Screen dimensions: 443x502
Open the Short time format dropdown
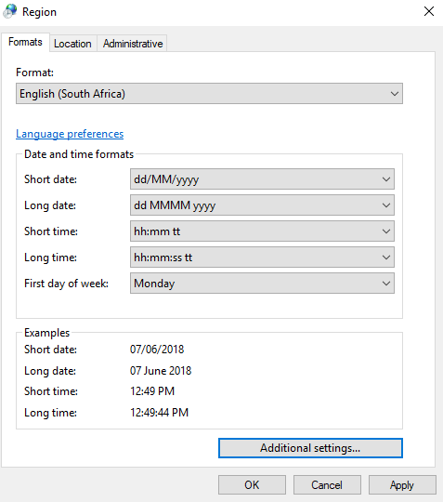coord(262,231)
